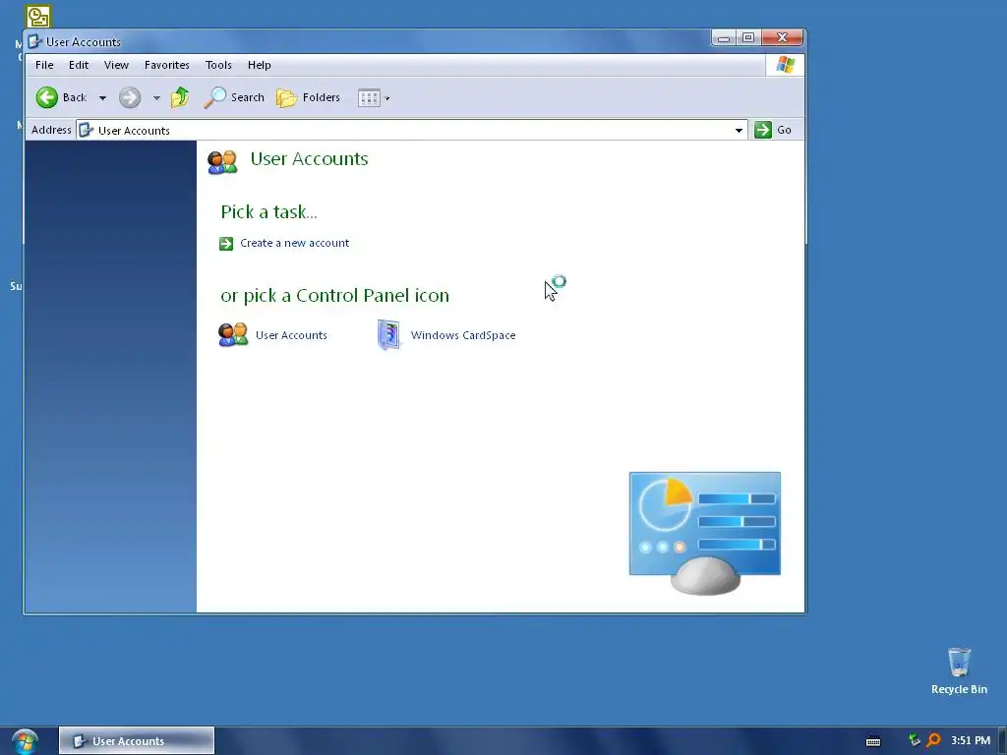Image resolution: width=1007 pixels, height=755 pixels.
Task: Select the User Accounts taskbar button
Action: tap(136, 741)
